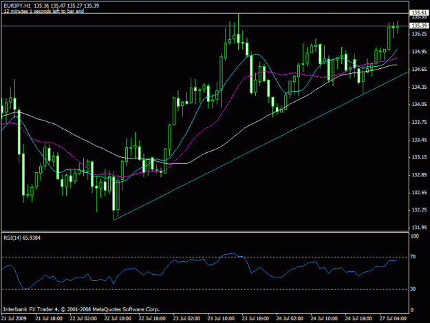Click the 134.05 price axis value
Viewport: 430px width, 323px height.
(419, 105)
